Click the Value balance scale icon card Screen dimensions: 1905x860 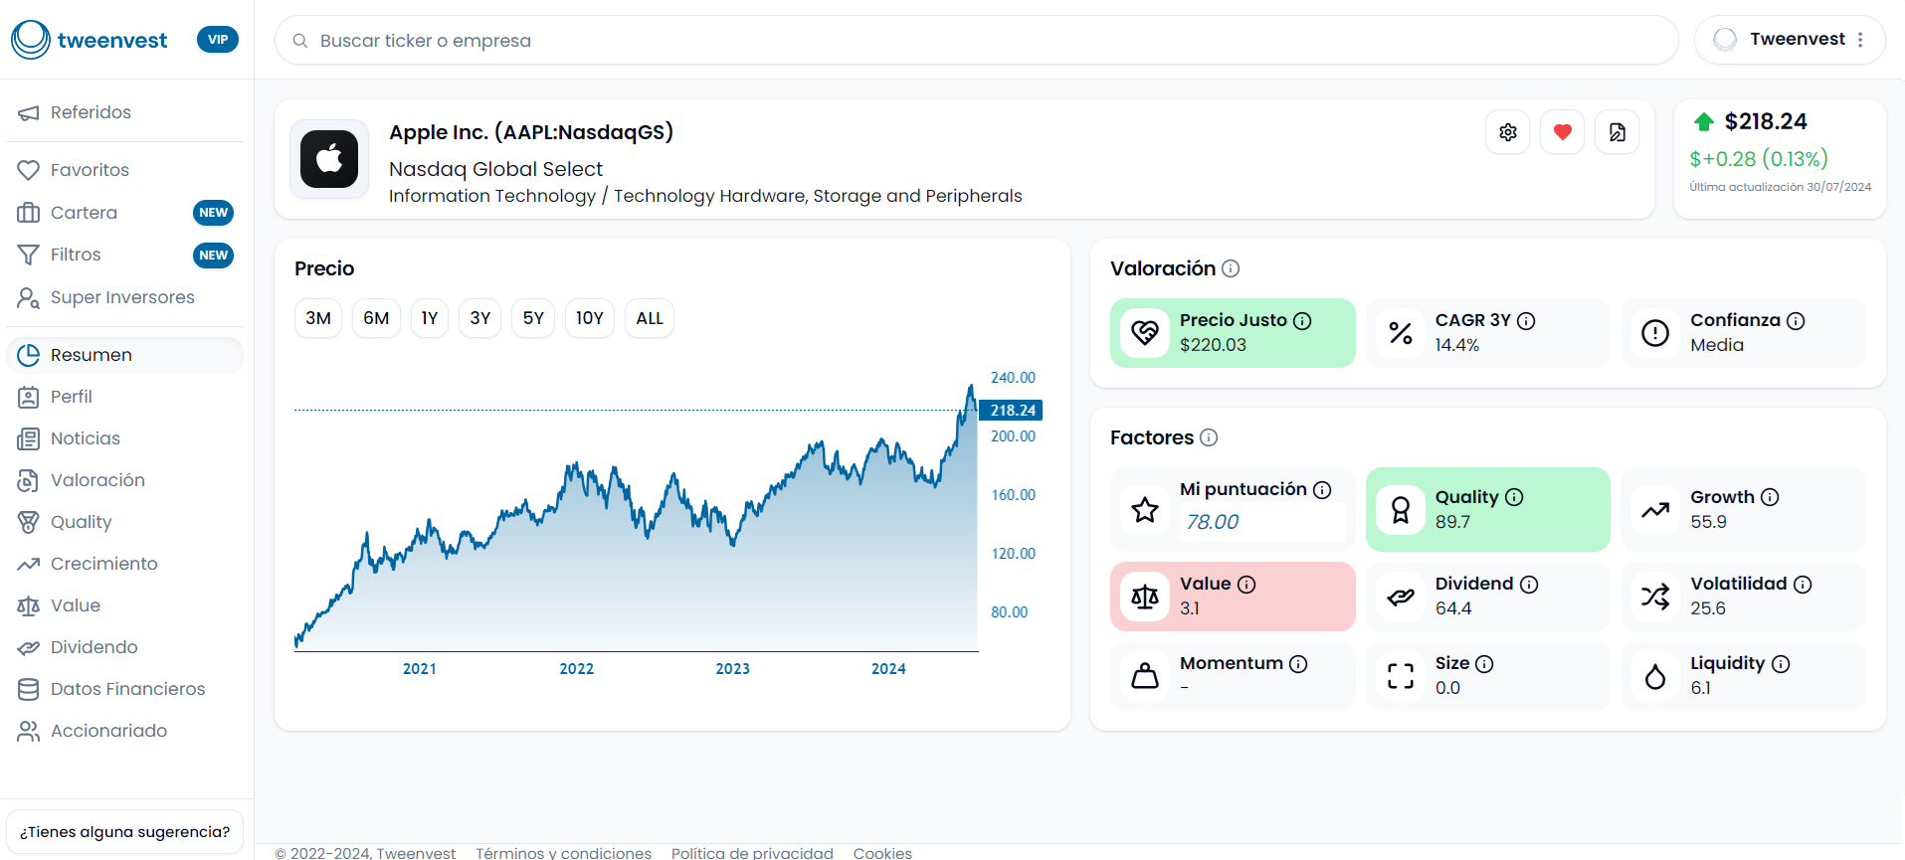(1145, 597)
